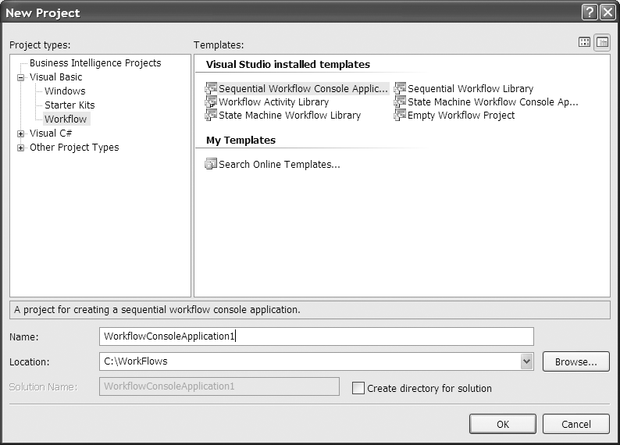Open Search Online Templates... link text

(280, 165)
